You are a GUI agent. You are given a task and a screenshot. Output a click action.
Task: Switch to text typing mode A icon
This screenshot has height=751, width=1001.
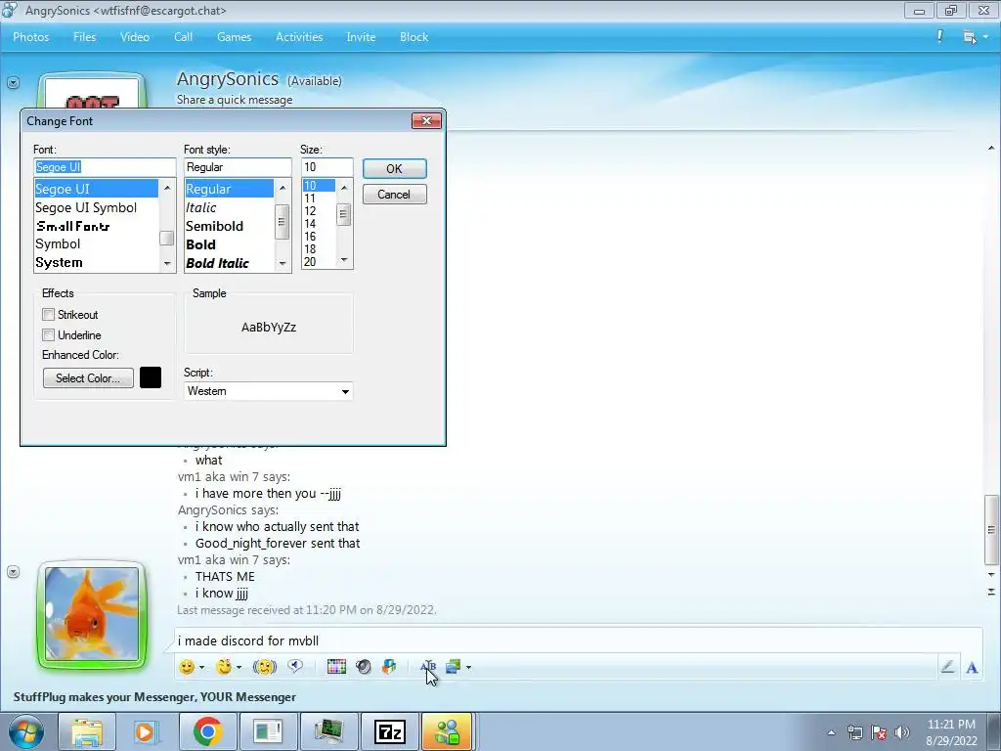(972, 667)
